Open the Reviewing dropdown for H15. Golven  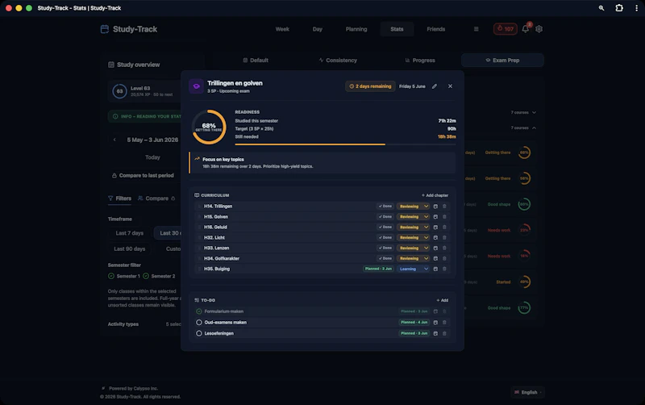point(413,216)
